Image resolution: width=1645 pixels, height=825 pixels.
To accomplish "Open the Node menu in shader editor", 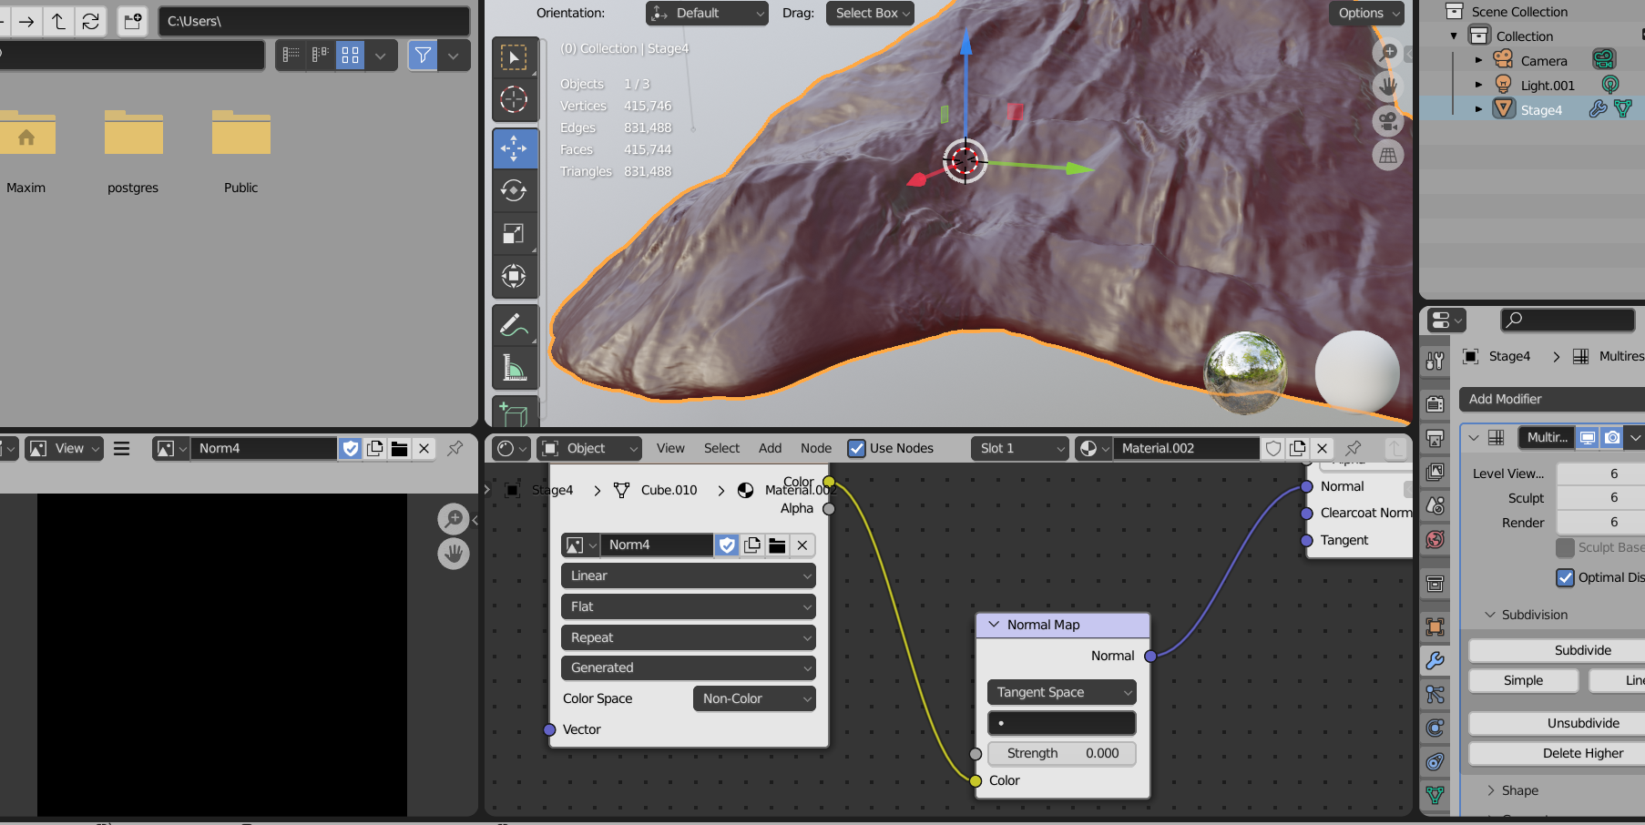I will coord(815,448).
